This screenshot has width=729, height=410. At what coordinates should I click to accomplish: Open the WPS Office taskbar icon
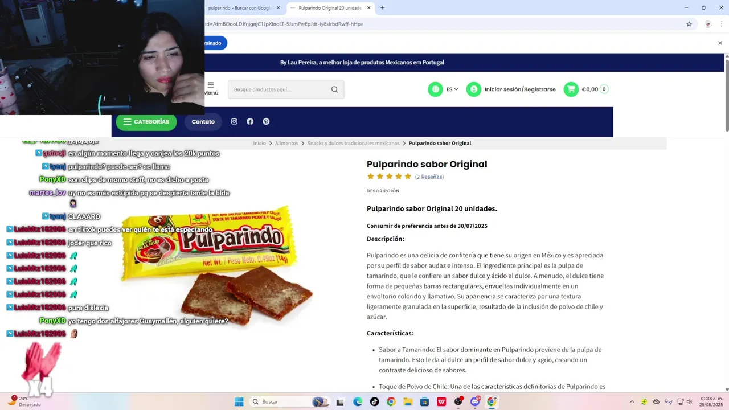[441, 401]
